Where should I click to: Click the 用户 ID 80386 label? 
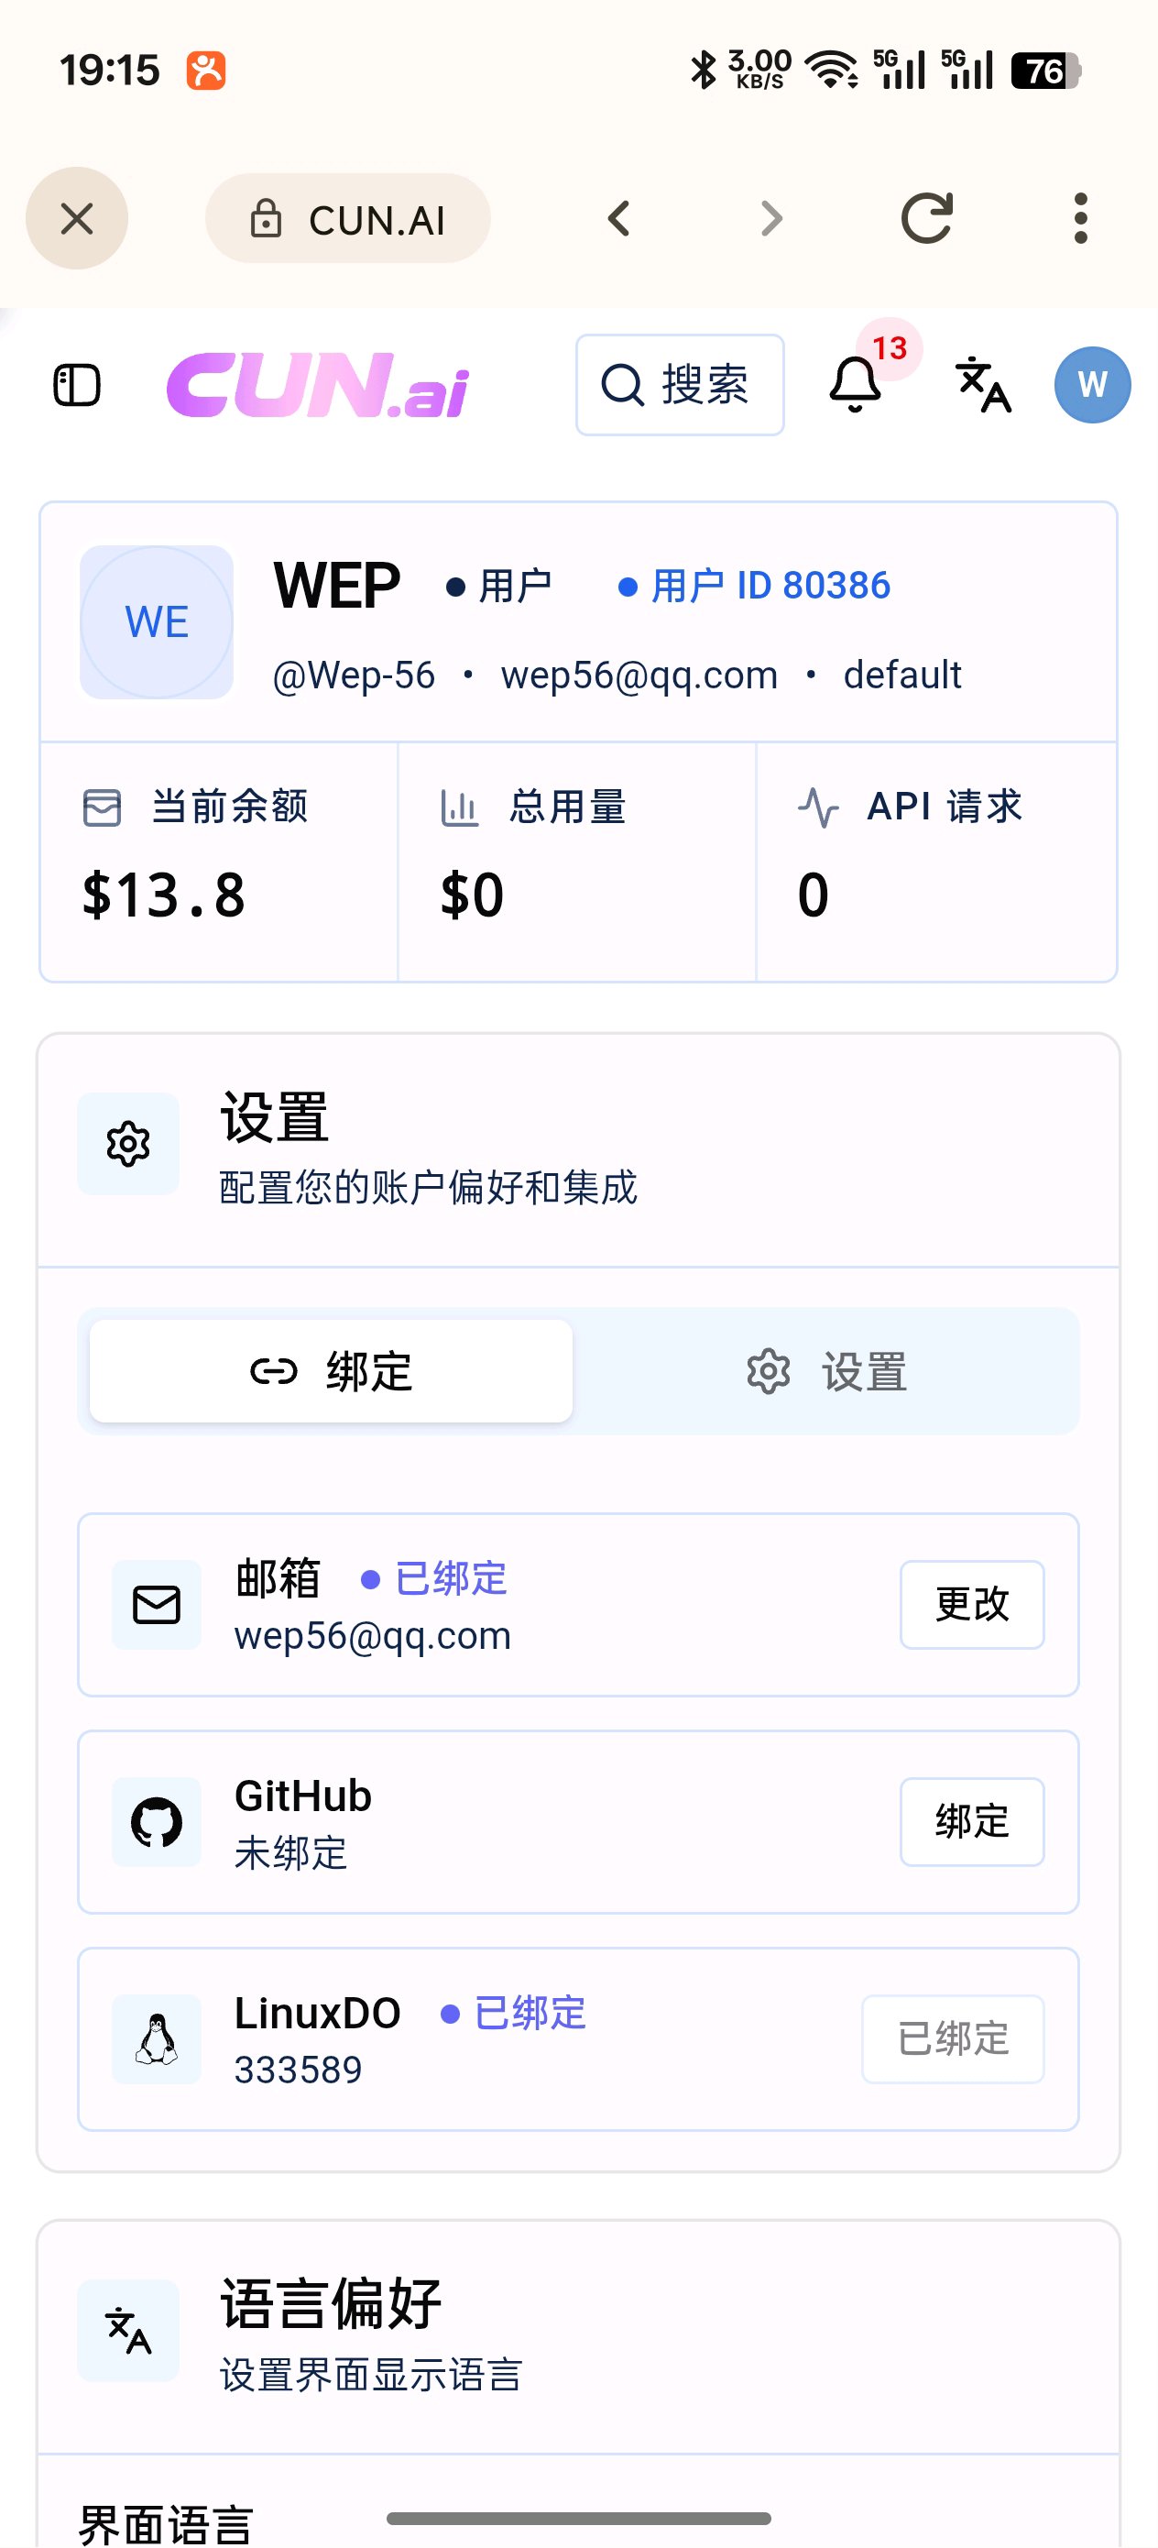point(755,586)
